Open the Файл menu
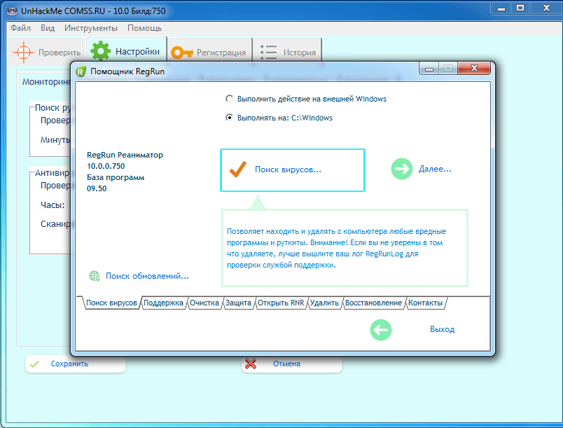Viewport: 563px width, 428px height. pyautogui.click(x=20, y=28)
